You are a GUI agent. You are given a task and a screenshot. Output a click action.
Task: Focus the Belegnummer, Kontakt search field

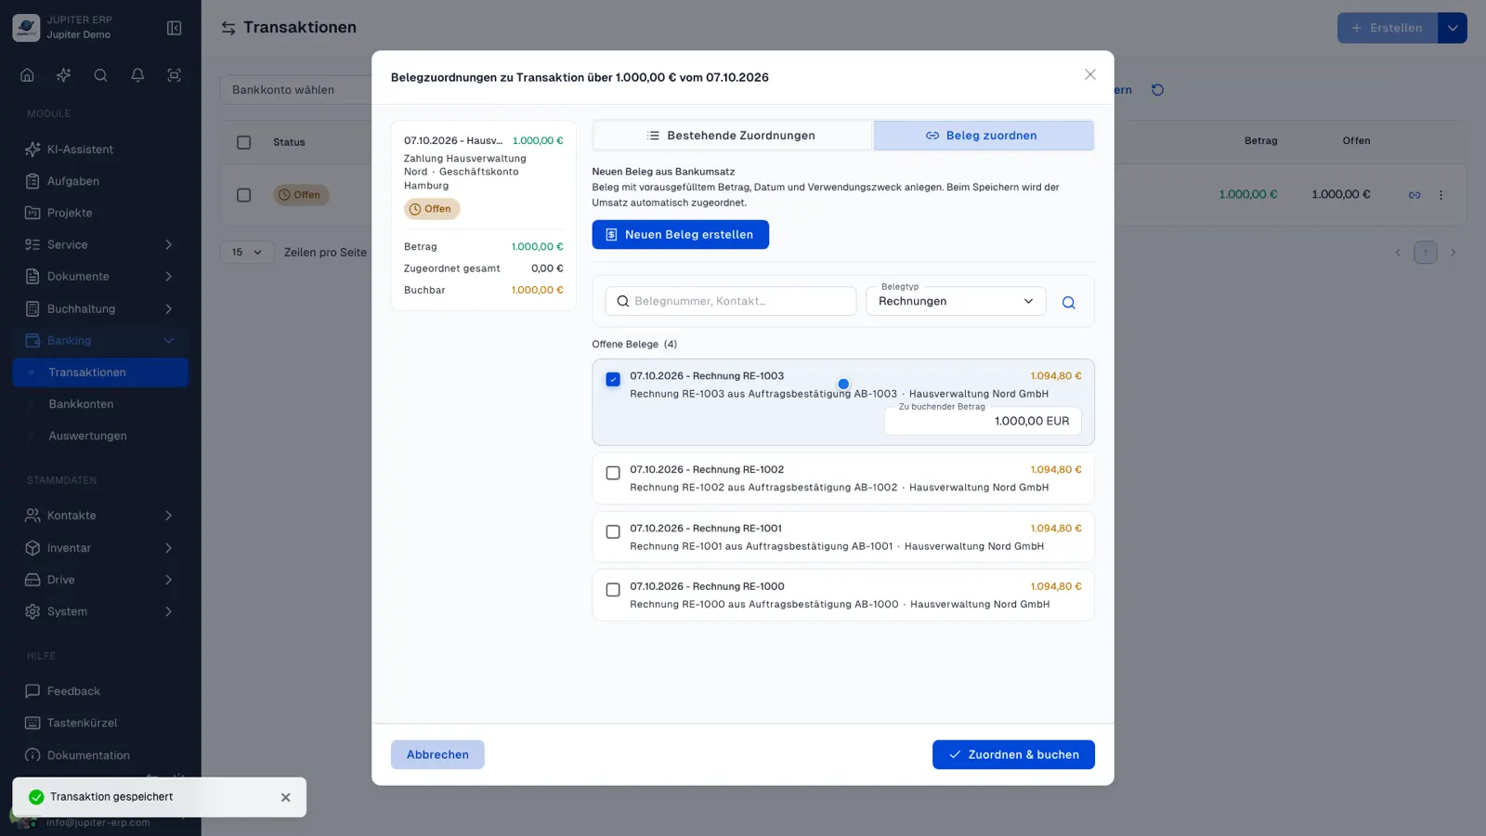click(x=731, y=301)
